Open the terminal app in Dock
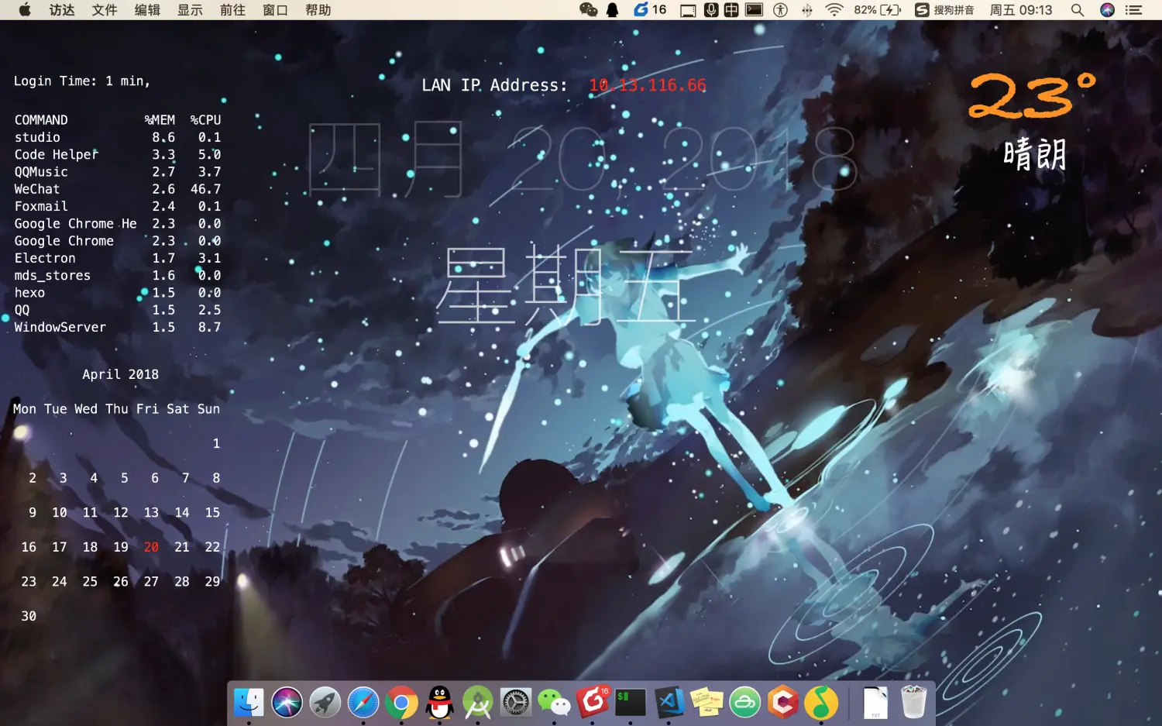 631,703
